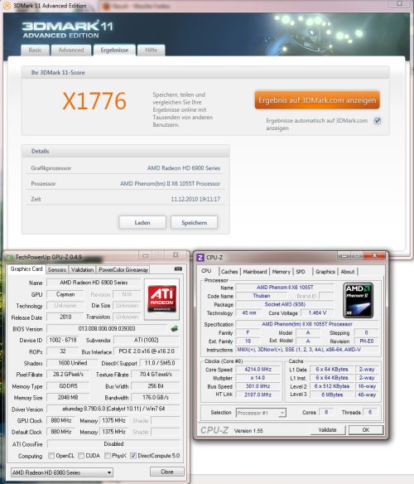
Task: Open the AMD Radeon HD 6900 Series dropdown
Action: (62, 472)
